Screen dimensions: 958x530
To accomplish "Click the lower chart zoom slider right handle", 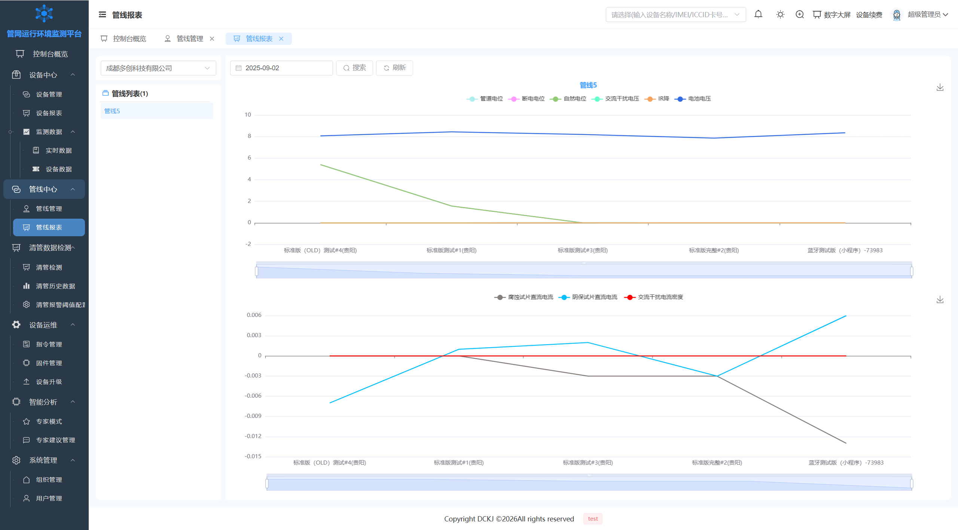I will (912, 484).
